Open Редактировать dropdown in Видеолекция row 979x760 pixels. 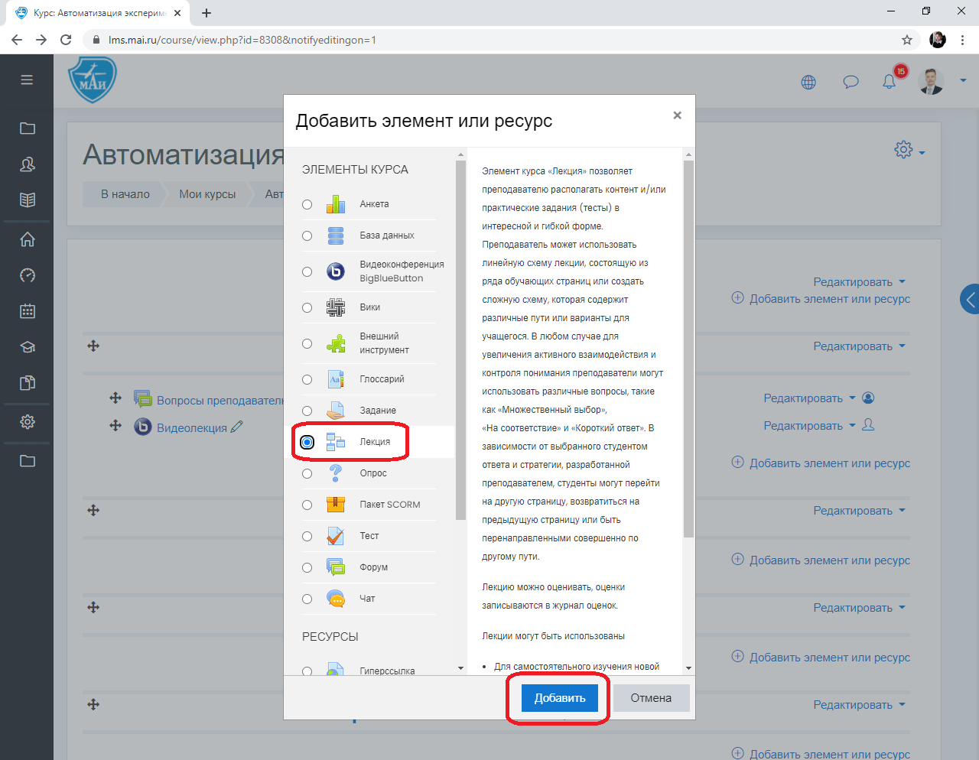click(x=809, y=426)
